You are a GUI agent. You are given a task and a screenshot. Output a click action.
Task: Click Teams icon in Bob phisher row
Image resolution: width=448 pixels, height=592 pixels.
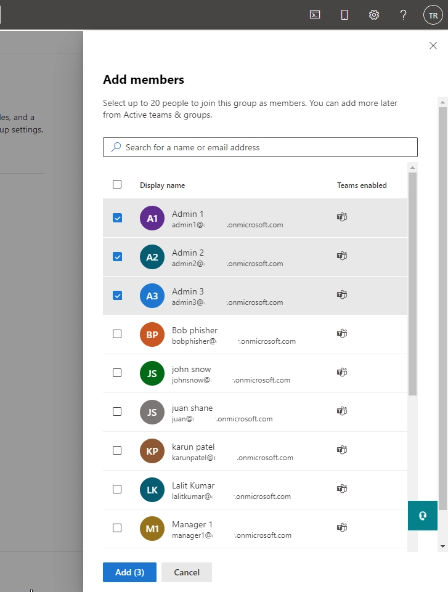[x=342, y=334]
